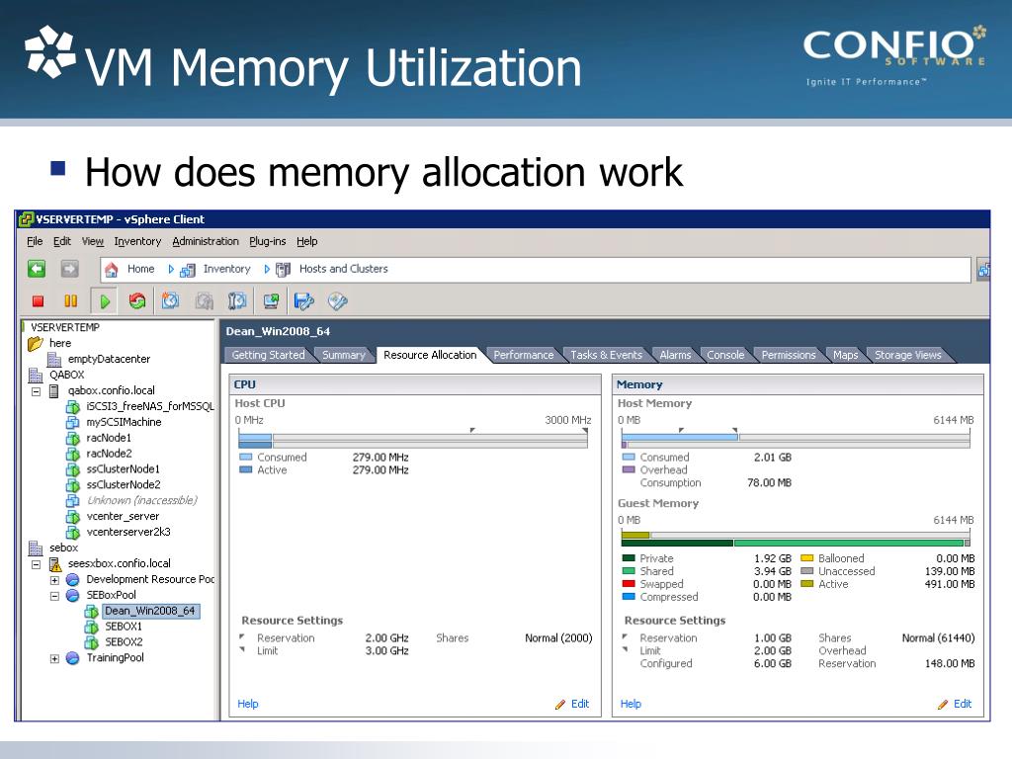Viewport: 1012px width, 759px height.
Task: Select emptyDatacenter in the tree
Action: point(109,360)
